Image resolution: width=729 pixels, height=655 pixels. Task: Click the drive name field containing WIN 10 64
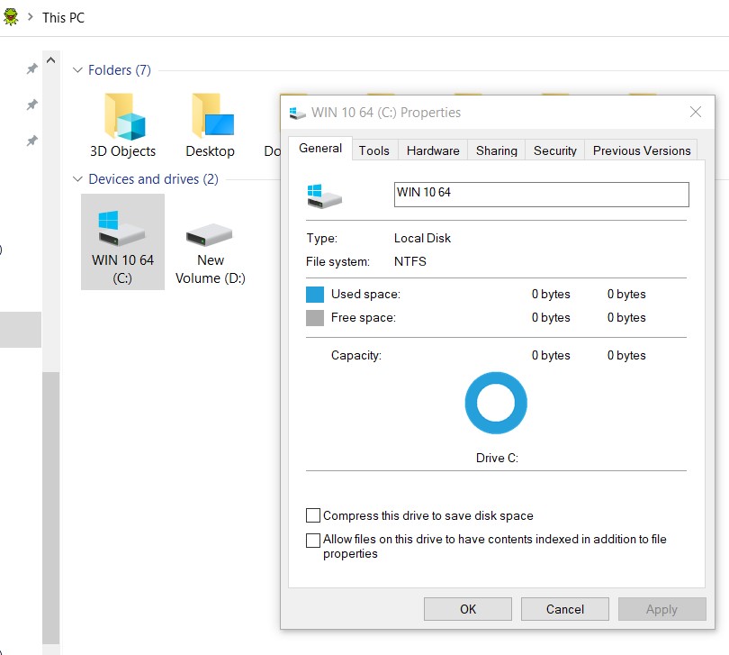point(542,195)
